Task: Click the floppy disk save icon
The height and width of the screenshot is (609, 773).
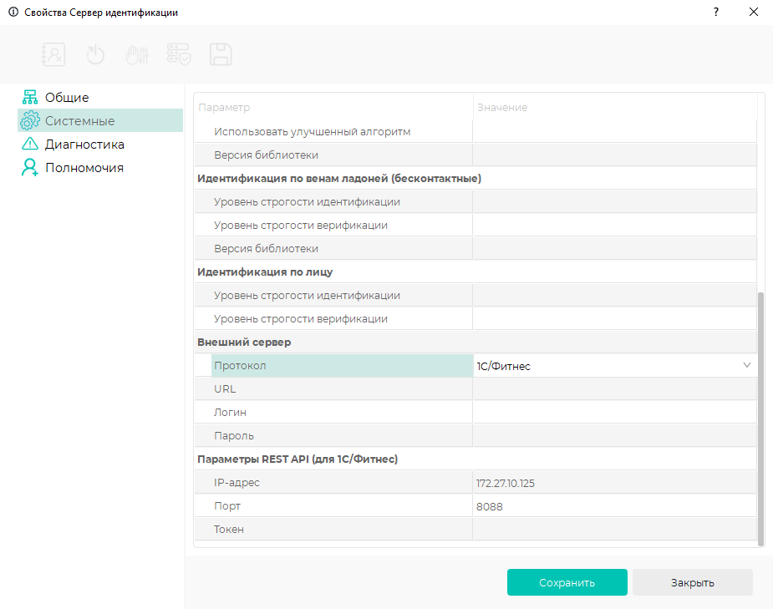Action: pos(221,54)
